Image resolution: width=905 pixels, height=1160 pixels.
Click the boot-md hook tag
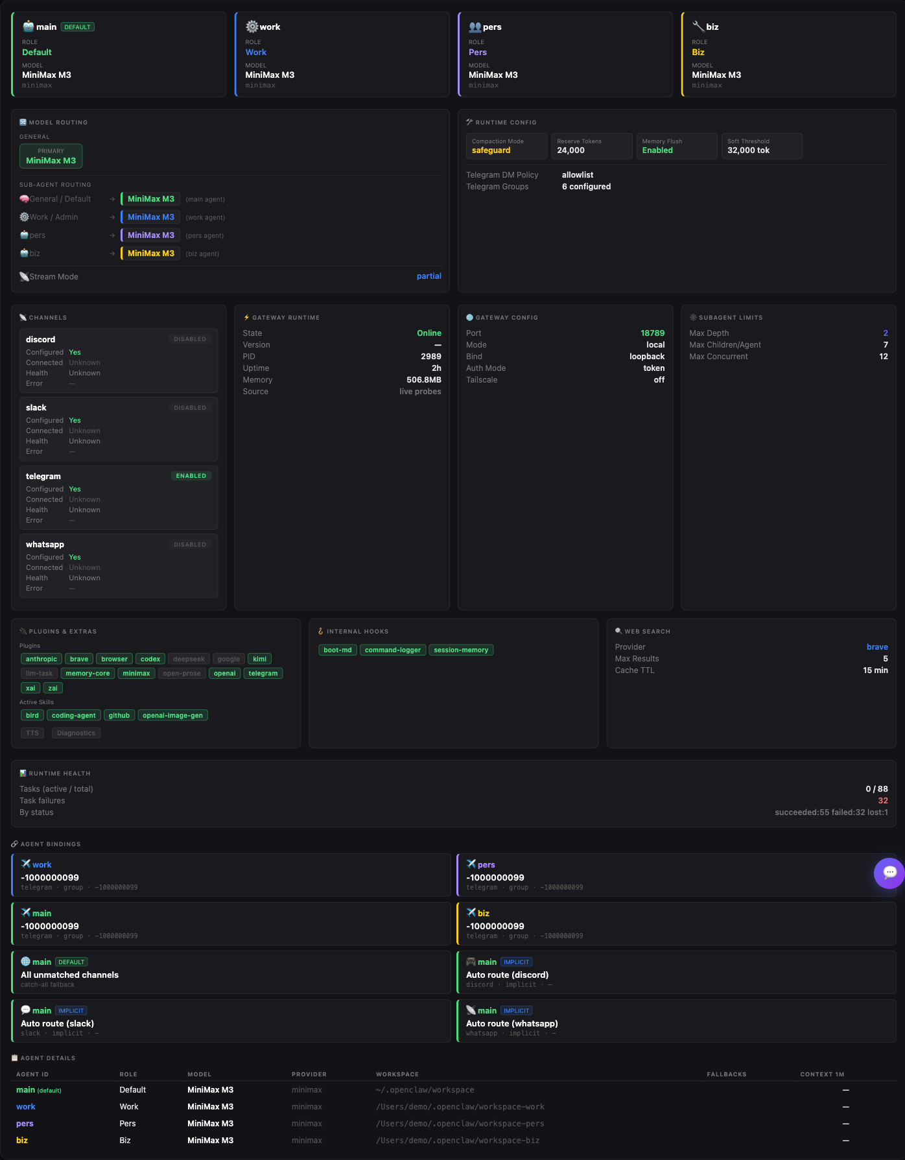[x=338, y=650]
